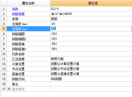Click the 左弯折 value cell (0)
The height and width of the screenshot is (97, 132).
(91, 24)
